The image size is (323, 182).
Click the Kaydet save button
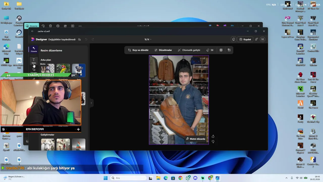(x=245, y=39)
